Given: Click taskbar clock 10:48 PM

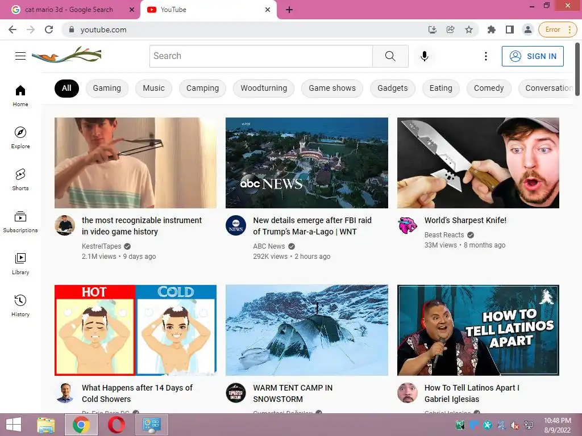Looking at the screenshot, I should (558, 421).
